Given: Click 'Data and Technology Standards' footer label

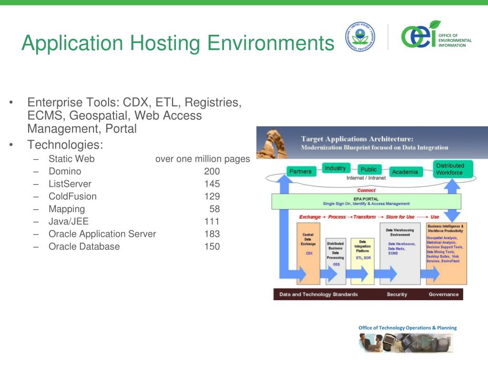Looking at the screenshot, I should click(318, 294).
